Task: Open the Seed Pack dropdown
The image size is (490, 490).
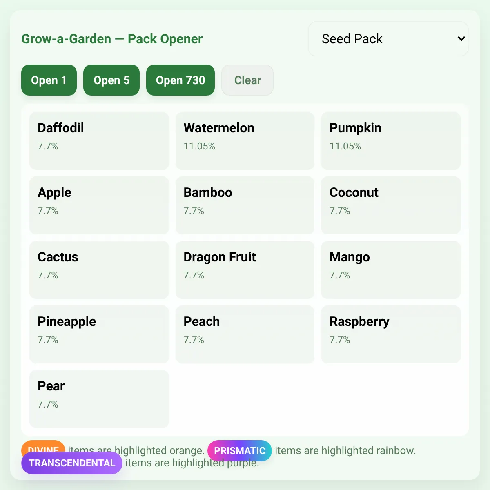Action: (x=388, y=39)
